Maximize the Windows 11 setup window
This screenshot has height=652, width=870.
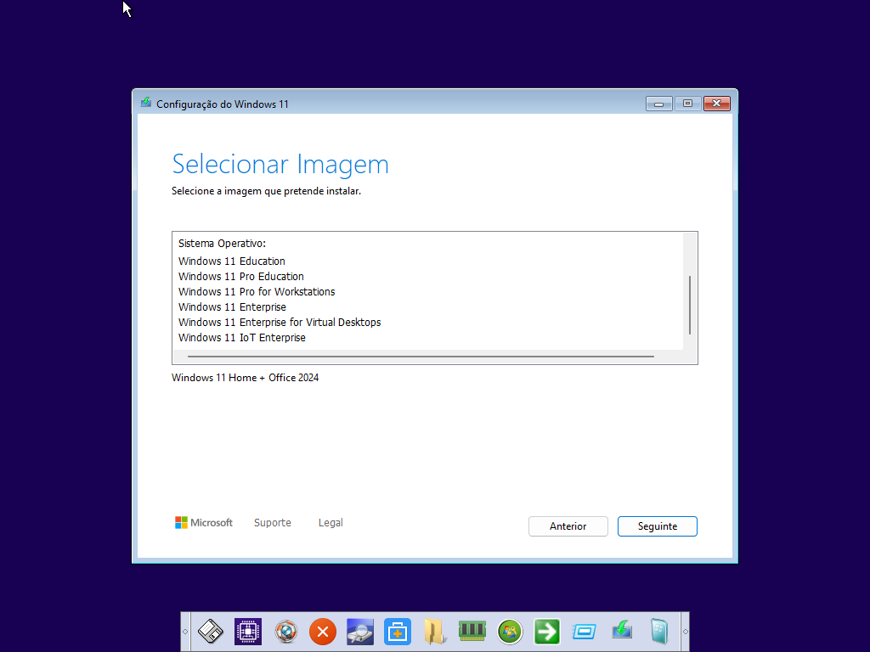(687, 104)
